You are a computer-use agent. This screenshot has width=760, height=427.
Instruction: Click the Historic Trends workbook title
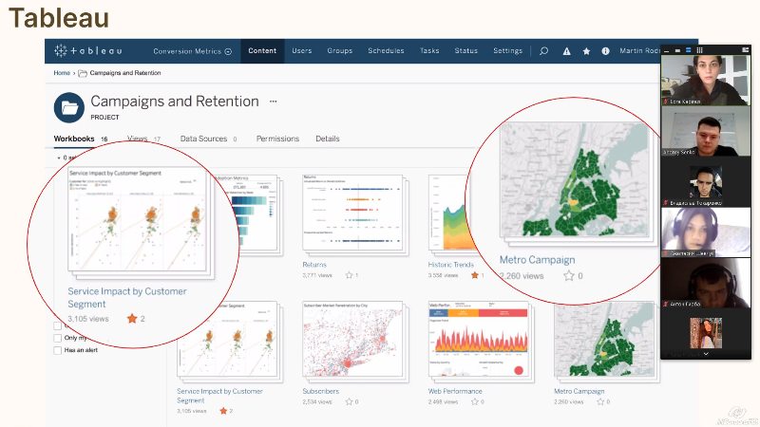point(450,265)
